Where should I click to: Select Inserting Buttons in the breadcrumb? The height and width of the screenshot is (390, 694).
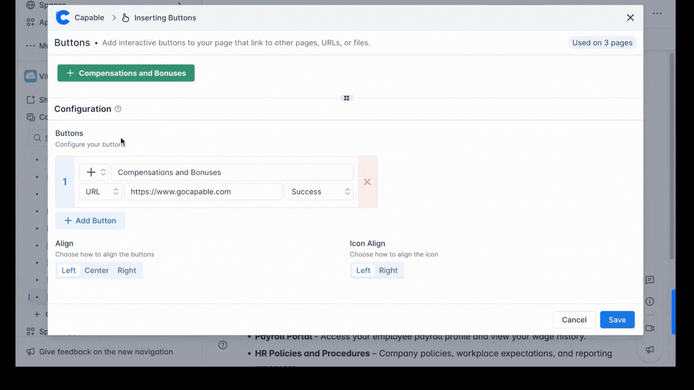pos(165,18)
